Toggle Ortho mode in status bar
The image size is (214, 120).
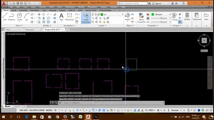coord(74,110)
